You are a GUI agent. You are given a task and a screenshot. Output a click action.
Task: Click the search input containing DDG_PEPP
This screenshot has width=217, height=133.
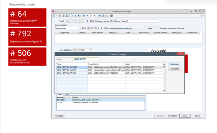pyautogui.click(x=86, y=59)
